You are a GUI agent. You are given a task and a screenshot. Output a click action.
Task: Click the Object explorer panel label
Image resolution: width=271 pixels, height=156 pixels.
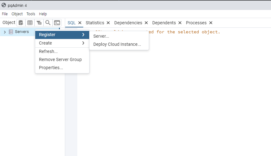point(9,23)
